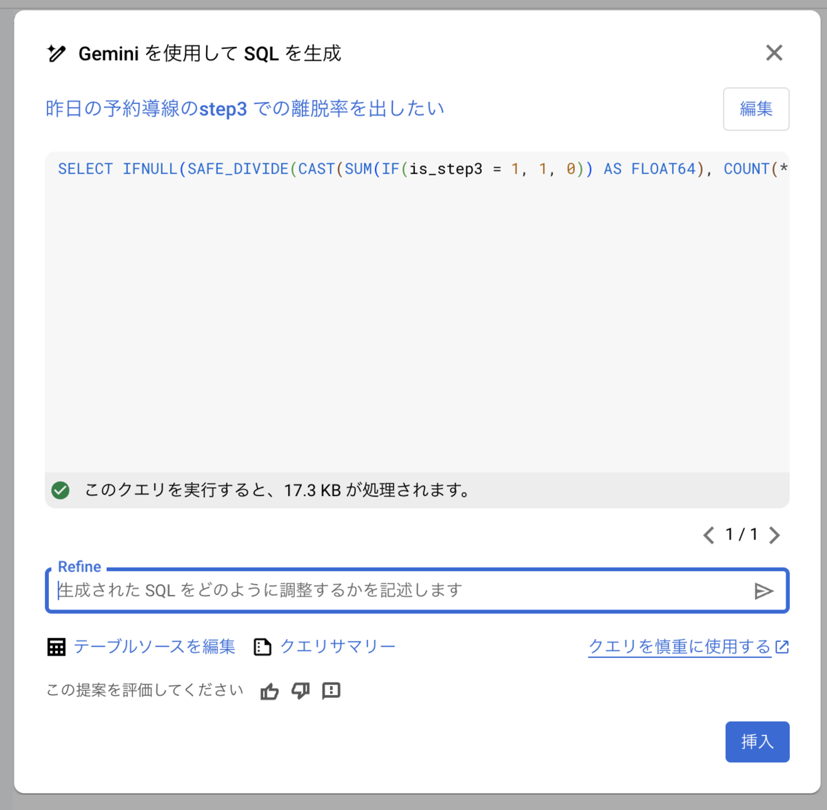Click the document icon beside クエリサマリー
This screenshot has width=827, height=810.
(262, 647)
